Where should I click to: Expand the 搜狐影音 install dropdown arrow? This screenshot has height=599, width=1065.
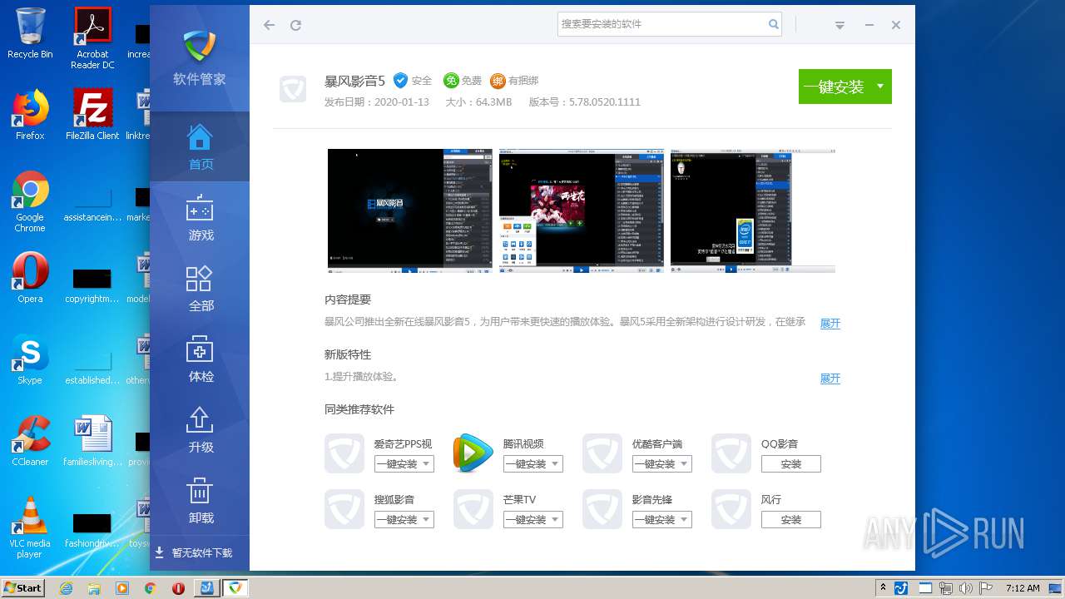pos(426,520)
